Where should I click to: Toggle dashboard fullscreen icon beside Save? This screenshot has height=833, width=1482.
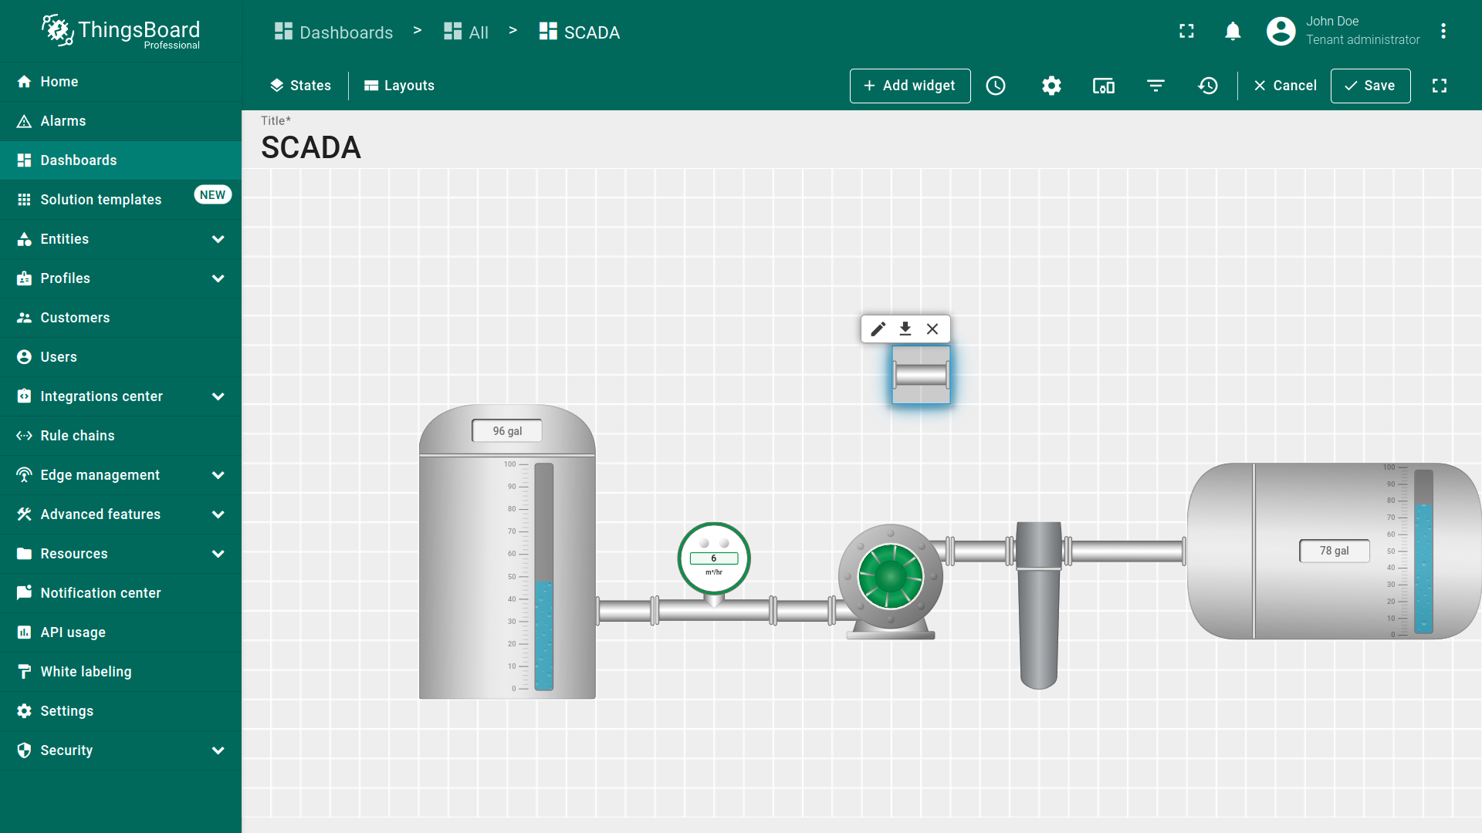pyautogui.click(x=1440, y=86)
